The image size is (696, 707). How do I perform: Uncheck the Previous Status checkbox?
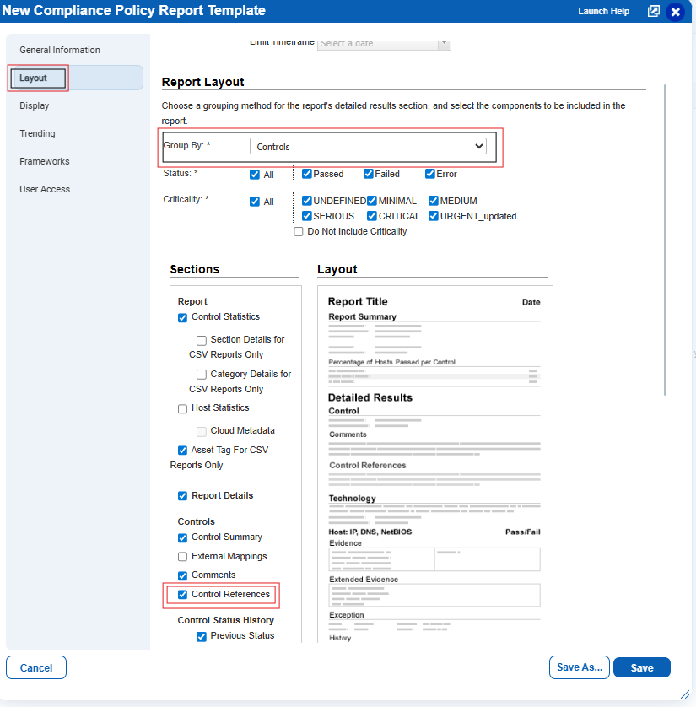[x=202, y=637]
